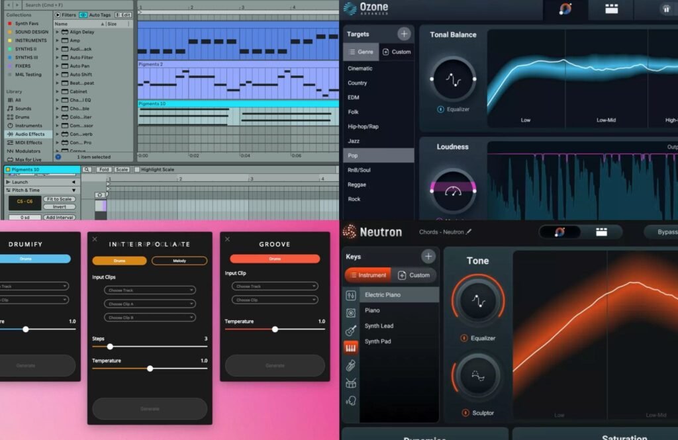Switch to Instrument tab in Neutron

point(368,275)
